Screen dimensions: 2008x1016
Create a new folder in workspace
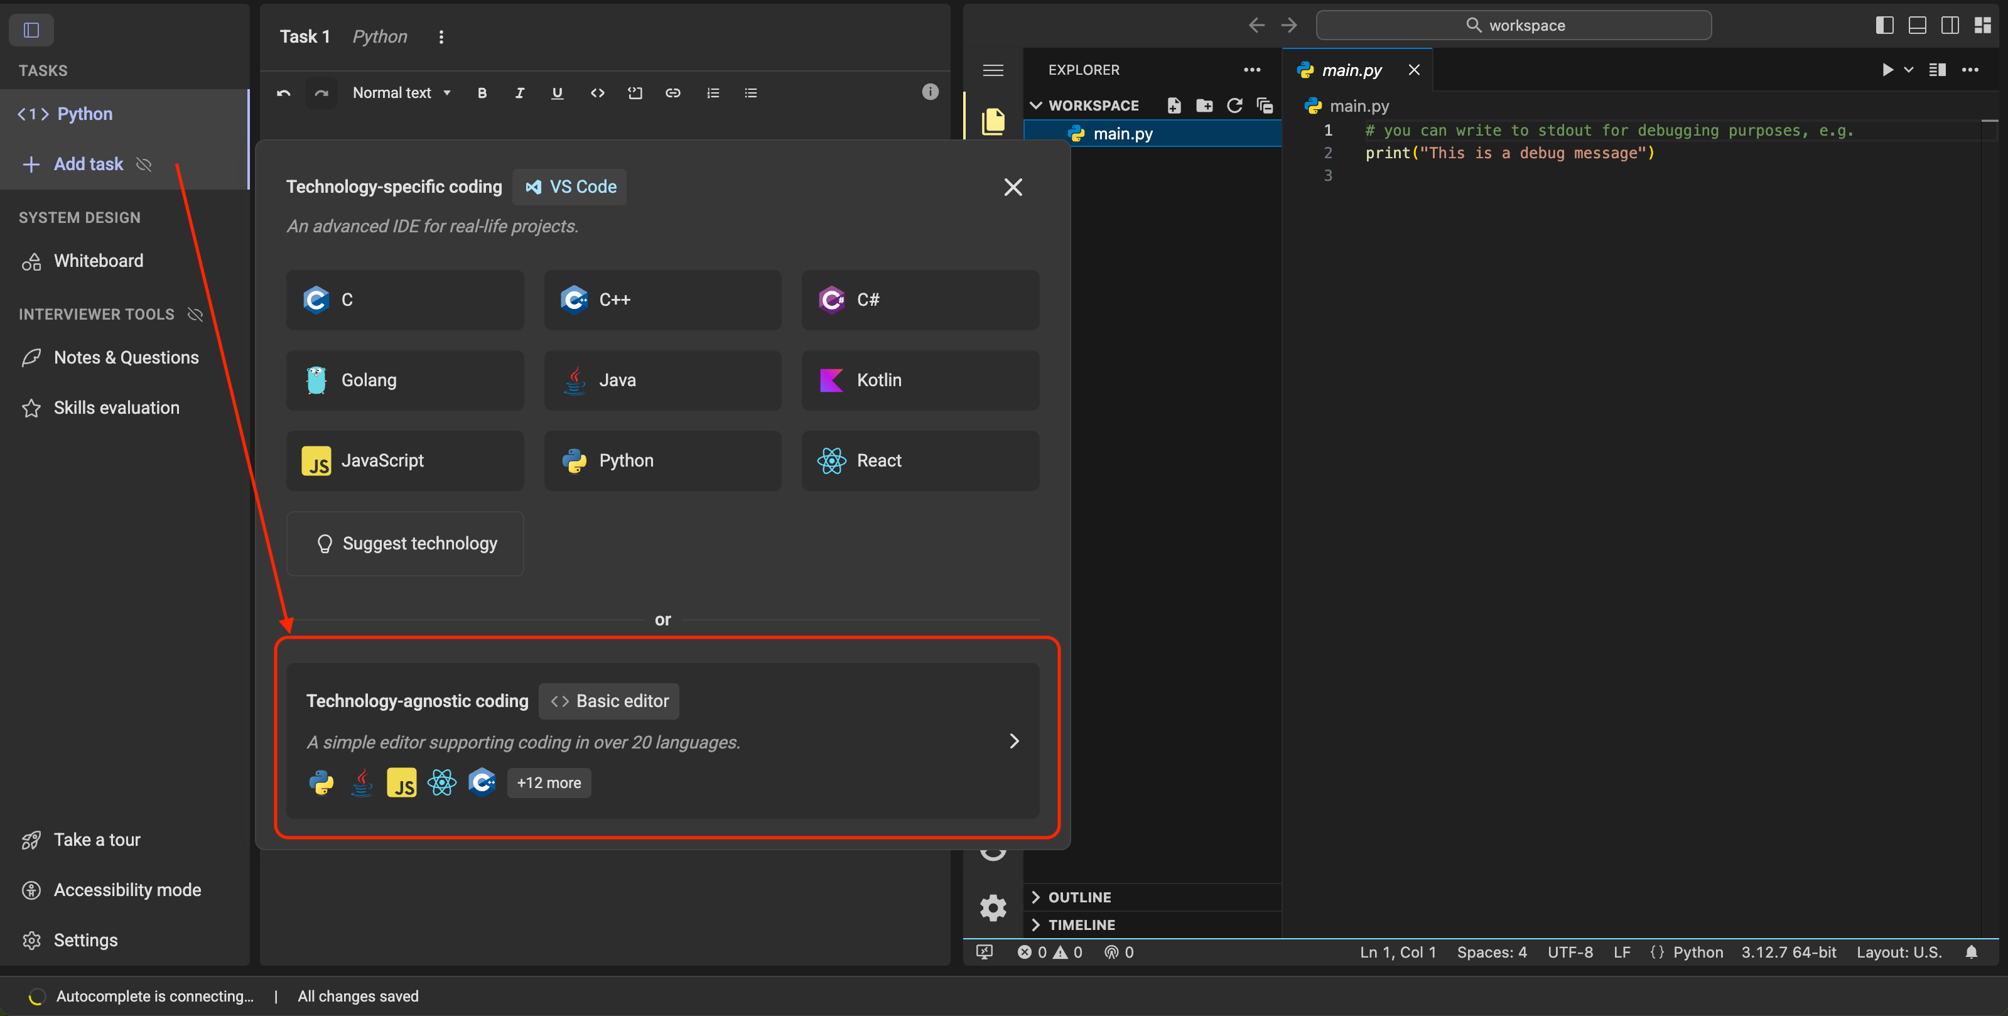point(1204,105)
